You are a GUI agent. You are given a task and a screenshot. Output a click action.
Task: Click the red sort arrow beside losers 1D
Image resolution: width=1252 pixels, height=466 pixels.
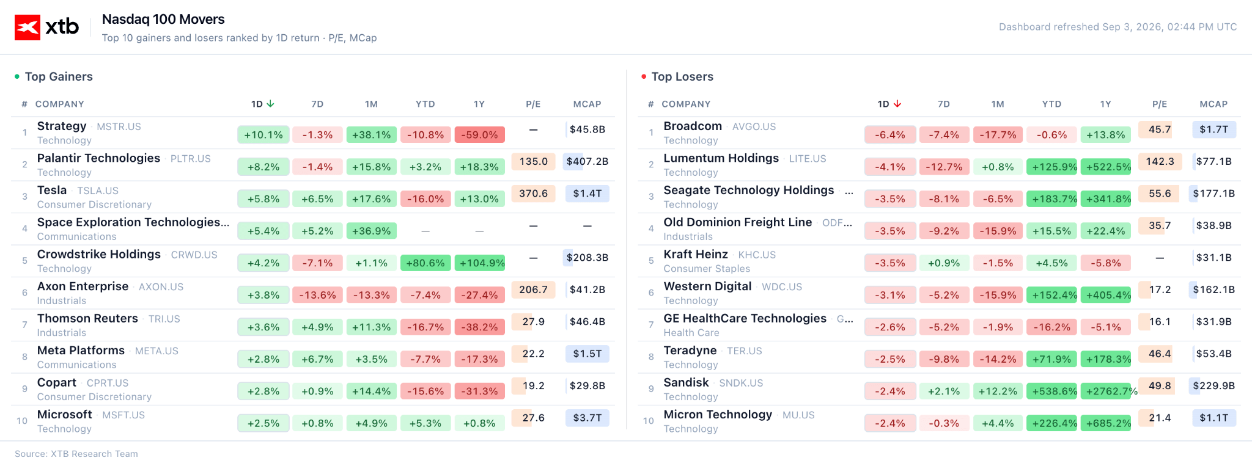click(x=897, y=104)
